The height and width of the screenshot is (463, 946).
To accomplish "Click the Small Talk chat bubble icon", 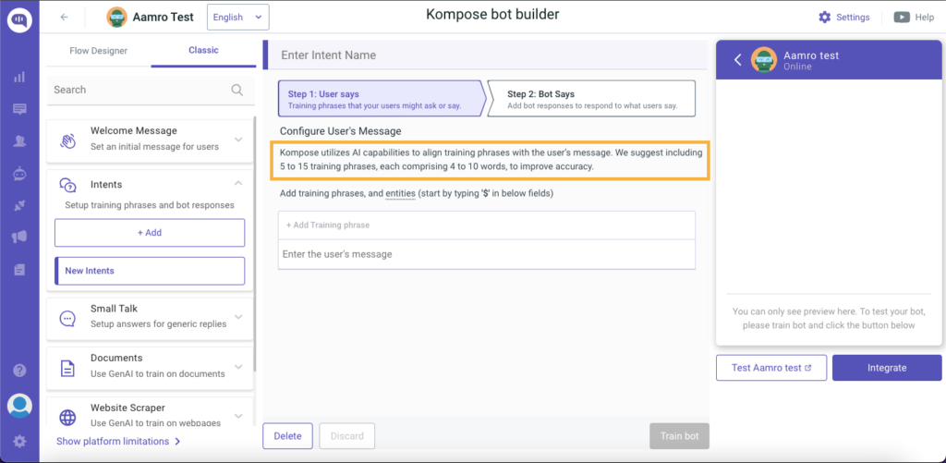I will (67, 318).
